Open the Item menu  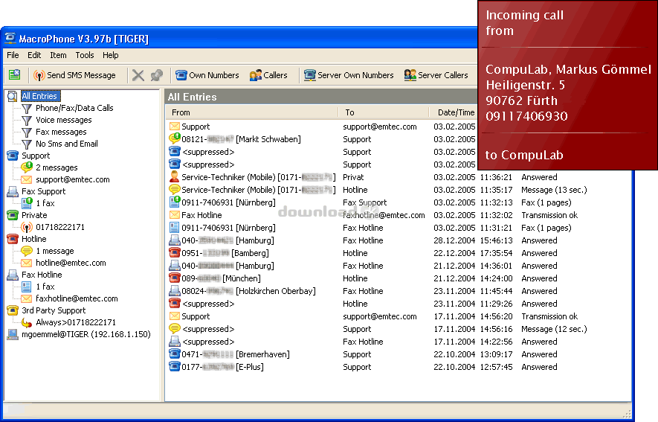(x=58, y=55)
